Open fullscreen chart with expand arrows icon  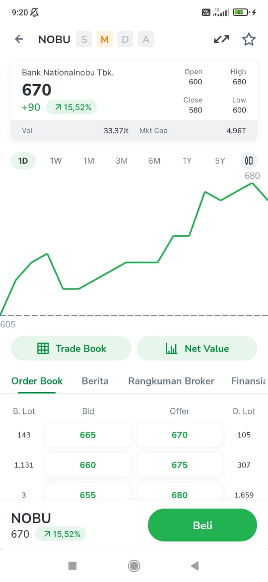click(222, 39)
